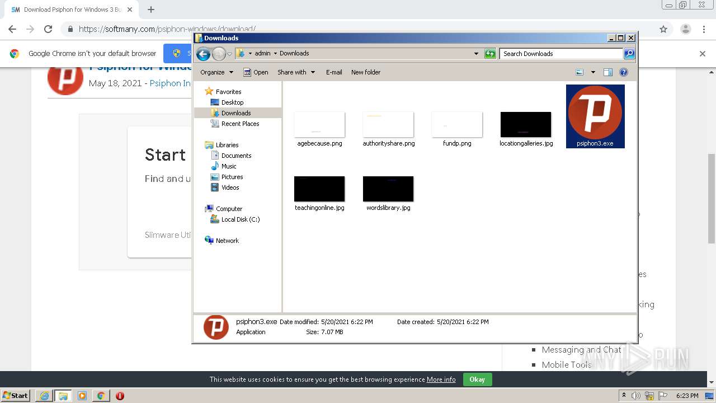Open the Windows Start menu
Screen dimensions: 716x403
pos(16,396)
